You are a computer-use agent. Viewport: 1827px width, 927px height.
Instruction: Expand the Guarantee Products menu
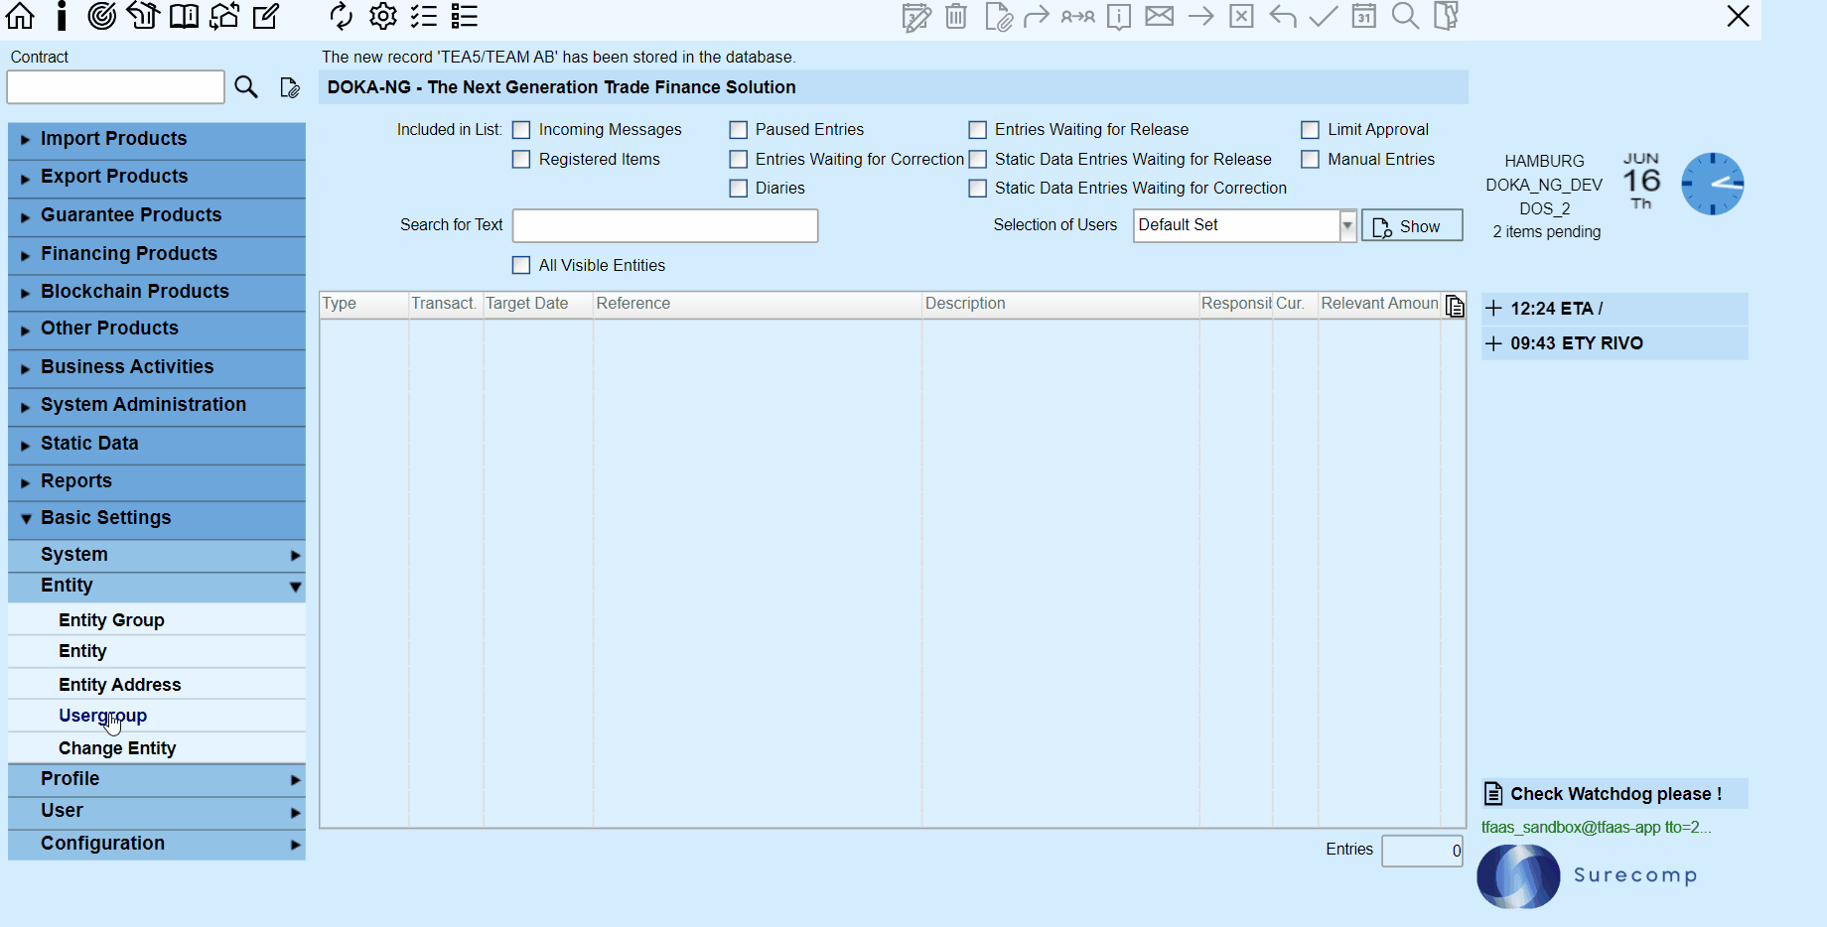pos(157,215)
